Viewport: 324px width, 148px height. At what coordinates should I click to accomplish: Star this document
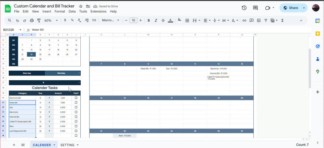[81, 6]
